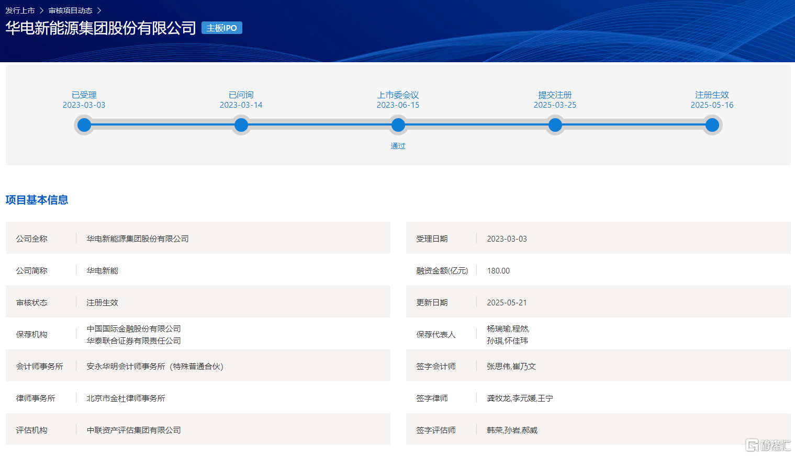The height and width of the screenshot is (456, 795).
Task: Click sponsor 华泰联合证券有限责任公司
Action: point(134,340)
